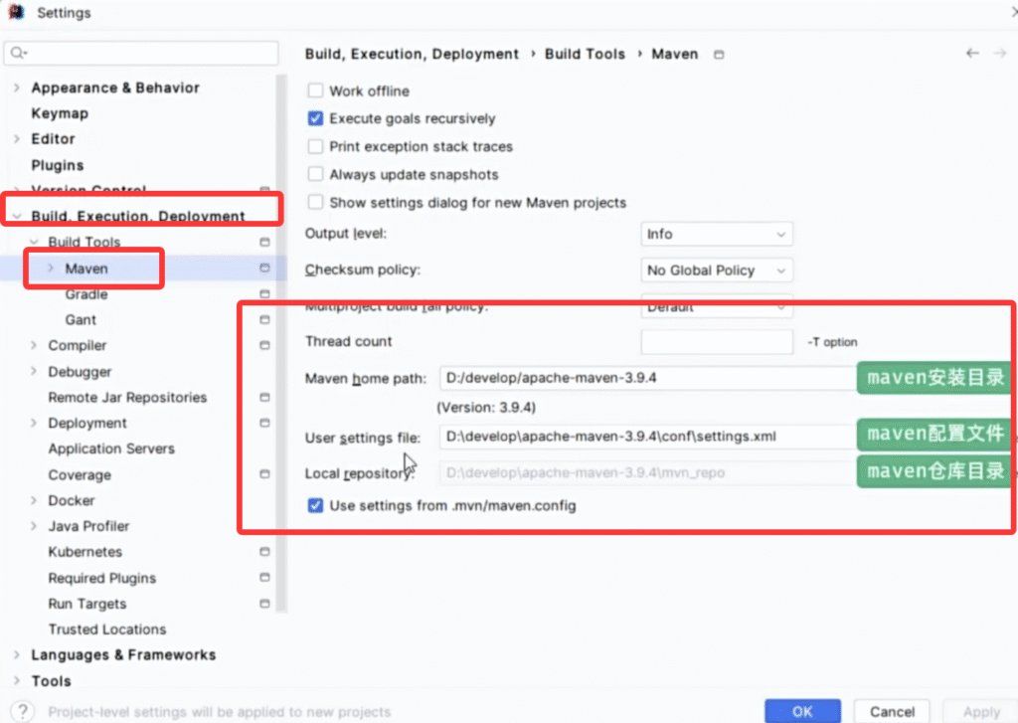The width and height of the screenshot is (1018, 723).
Task: Open the Output level dropdown
Action: click(717, 235)
